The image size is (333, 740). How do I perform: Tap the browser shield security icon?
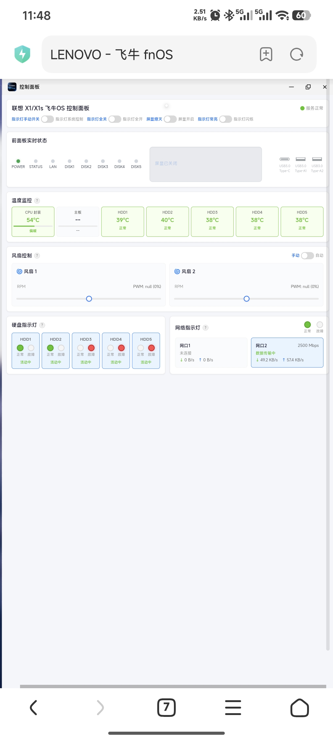coord(23,54)
